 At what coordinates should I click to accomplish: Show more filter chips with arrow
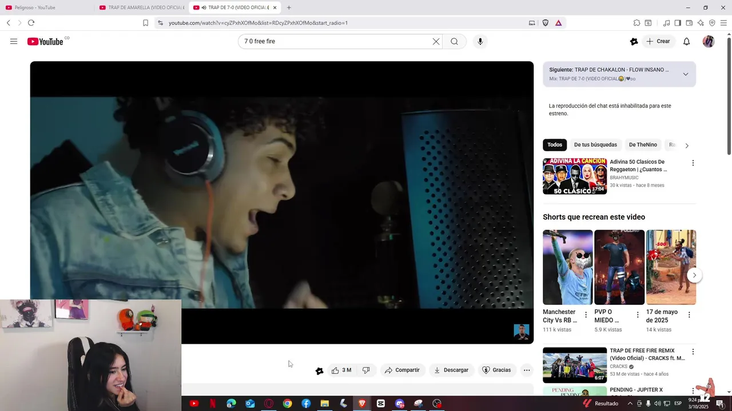[687, 145]
